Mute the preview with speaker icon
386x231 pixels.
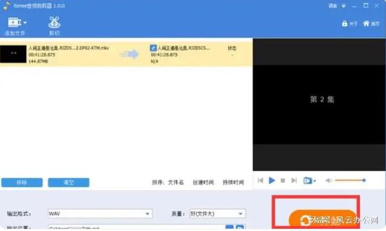329,181
